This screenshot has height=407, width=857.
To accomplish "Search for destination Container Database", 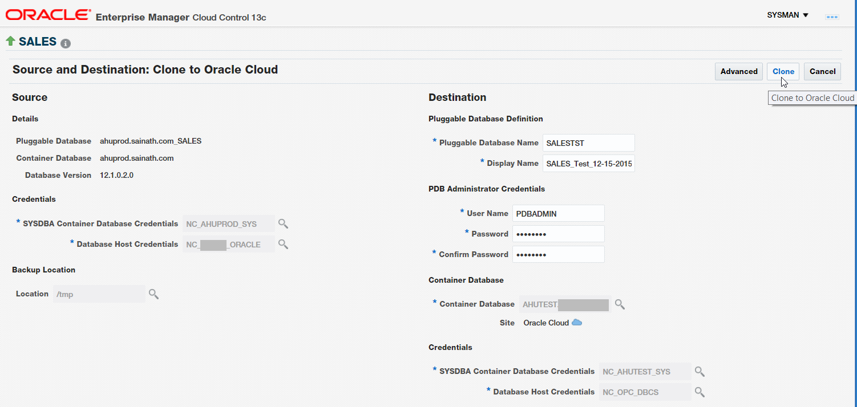I will point(620,304).
